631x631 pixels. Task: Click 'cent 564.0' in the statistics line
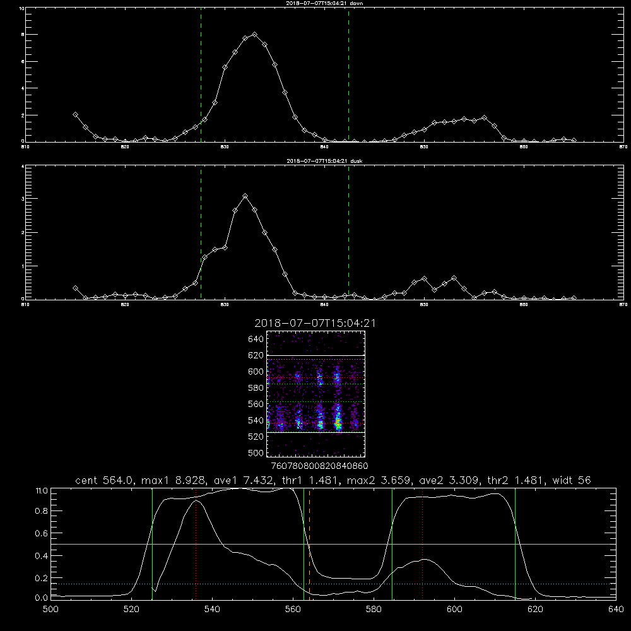pyautogui.click(x=105, y=480)
